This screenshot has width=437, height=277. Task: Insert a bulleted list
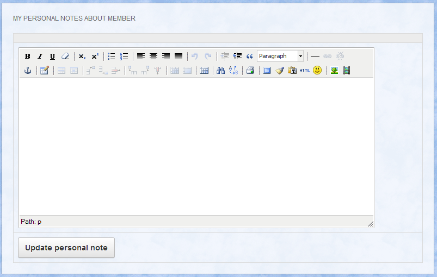coord(112,56)
